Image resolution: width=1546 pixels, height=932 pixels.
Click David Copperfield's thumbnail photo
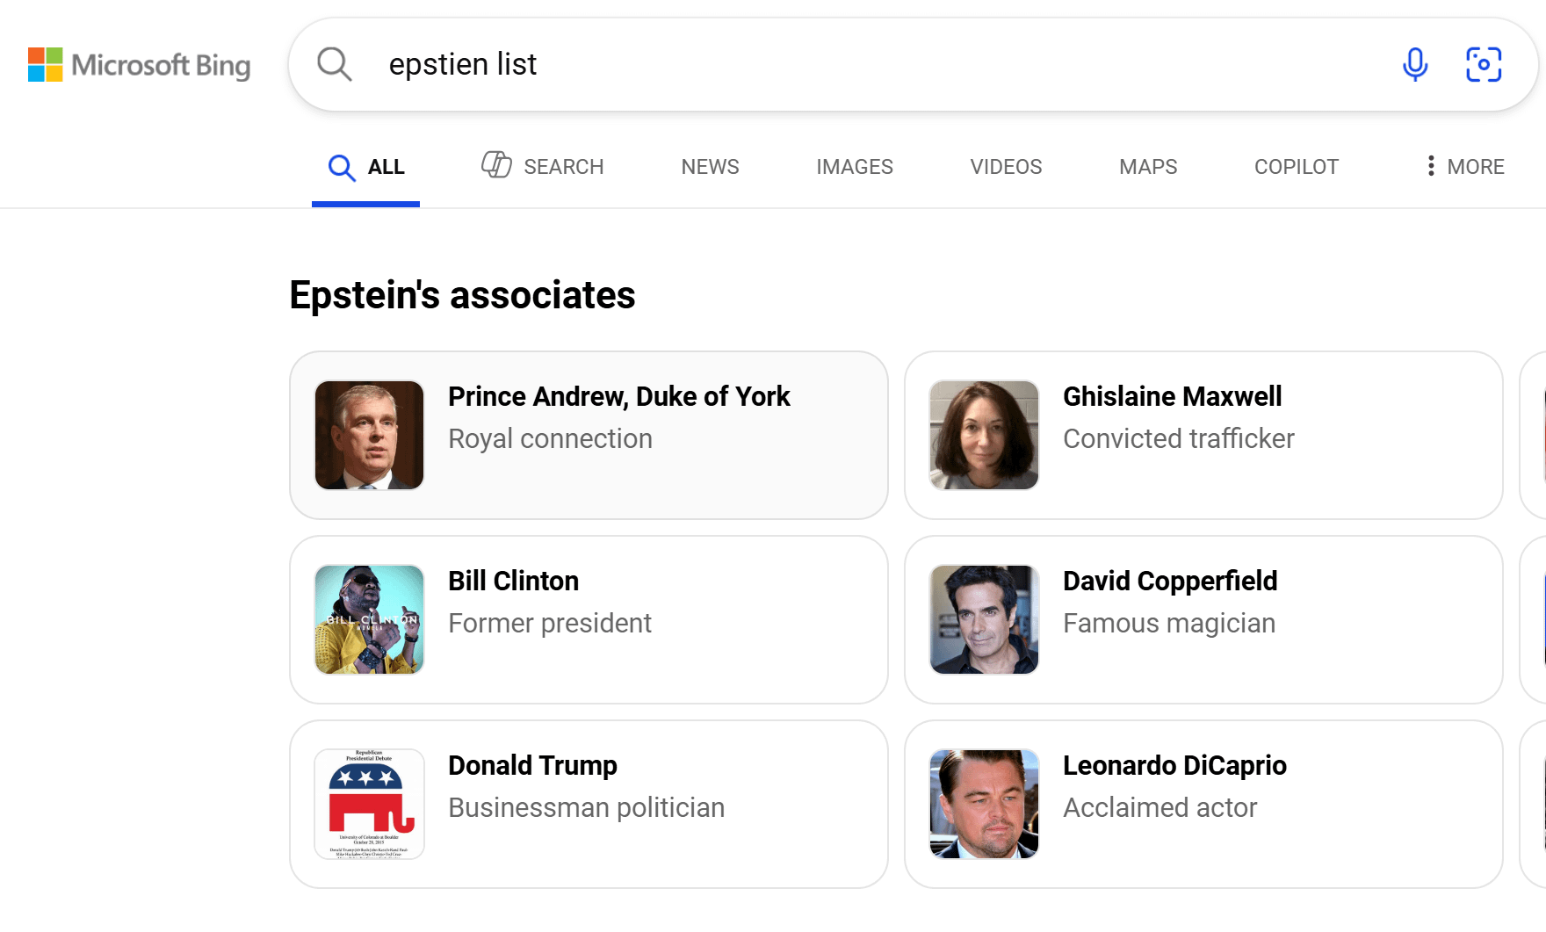pyautogui.click(x=984, y=619)
